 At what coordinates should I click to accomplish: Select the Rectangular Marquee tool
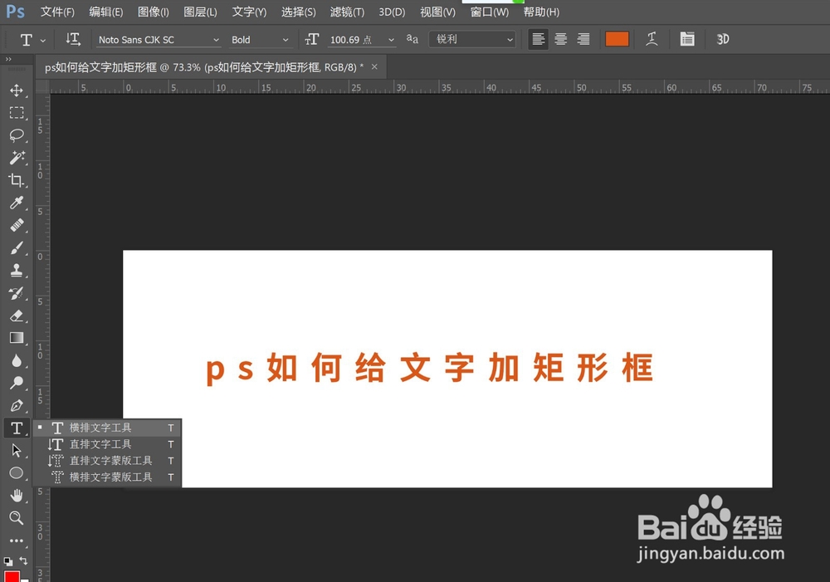click(17, 113)
